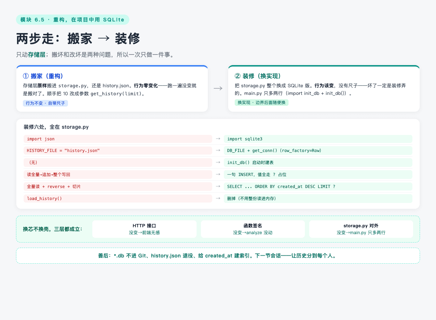
Task: Click the label 换芯不换壳，三层都成立：
Action: [x=53, y=229]
